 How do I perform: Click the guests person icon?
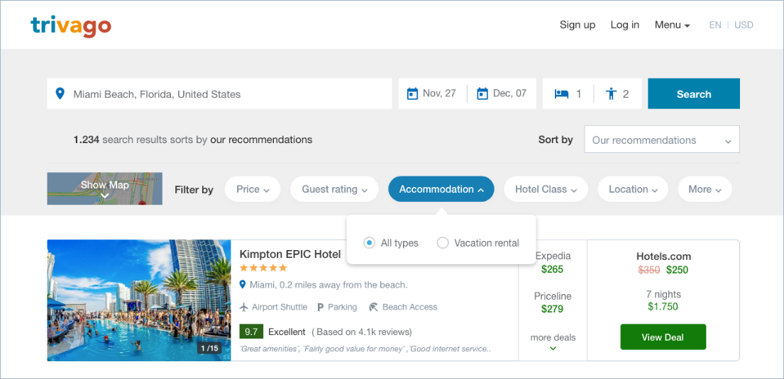coord(611,94)
